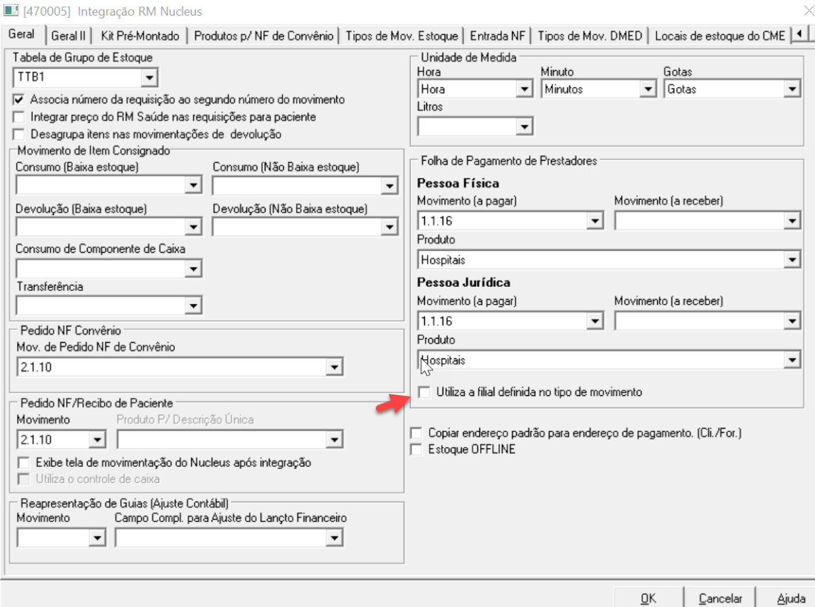Viewport: 815px width, 607px height.
Task: Open the Transferência dropdown
Action: click(193, 305)
